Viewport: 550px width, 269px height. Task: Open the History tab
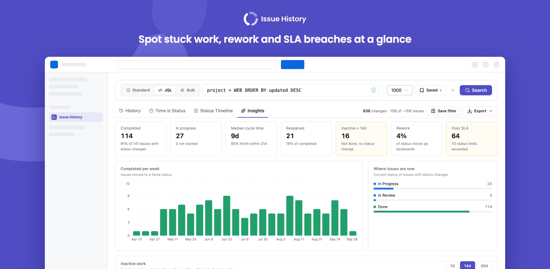click(130, 111)
